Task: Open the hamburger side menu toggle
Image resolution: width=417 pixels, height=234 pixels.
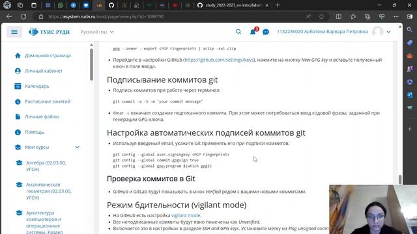Action: click(x=14, y=32)
